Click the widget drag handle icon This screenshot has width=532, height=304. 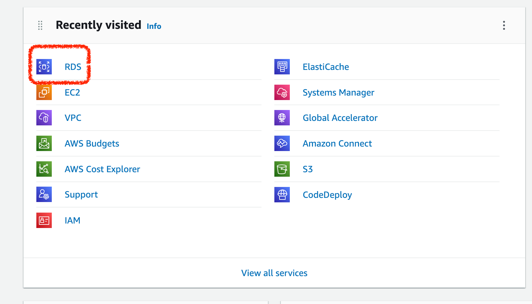point(40,25)
